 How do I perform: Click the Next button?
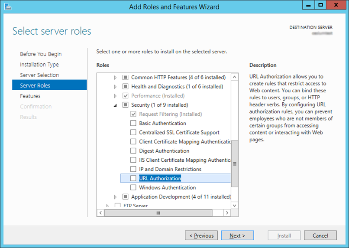point(237,235)
